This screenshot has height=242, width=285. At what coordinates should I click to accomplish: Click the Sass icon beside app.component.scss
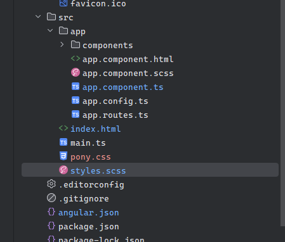point(76,72)
